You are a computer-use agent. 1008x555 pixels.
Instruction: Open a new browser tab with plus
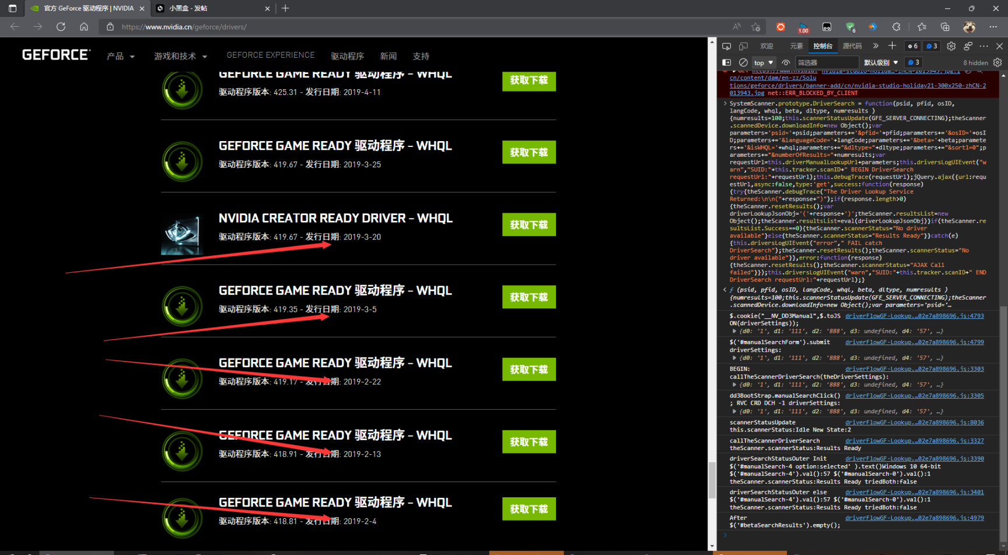click(x=285, y=8)
